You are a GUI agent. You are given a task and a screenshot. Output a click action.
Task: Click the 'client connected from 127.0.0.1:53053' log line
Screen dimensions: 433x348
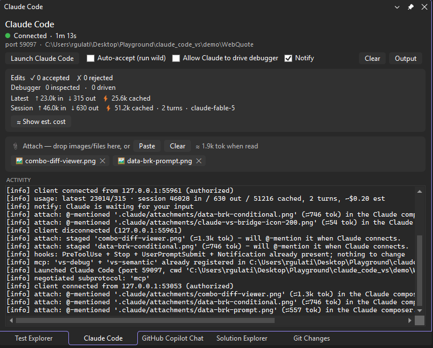(x=120, y=286)
